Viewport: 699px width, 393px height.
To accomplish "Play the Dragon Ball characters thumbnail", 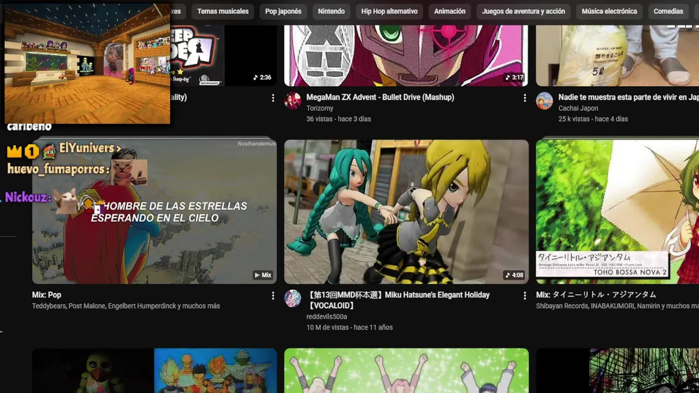I will (x=155, y=371).
